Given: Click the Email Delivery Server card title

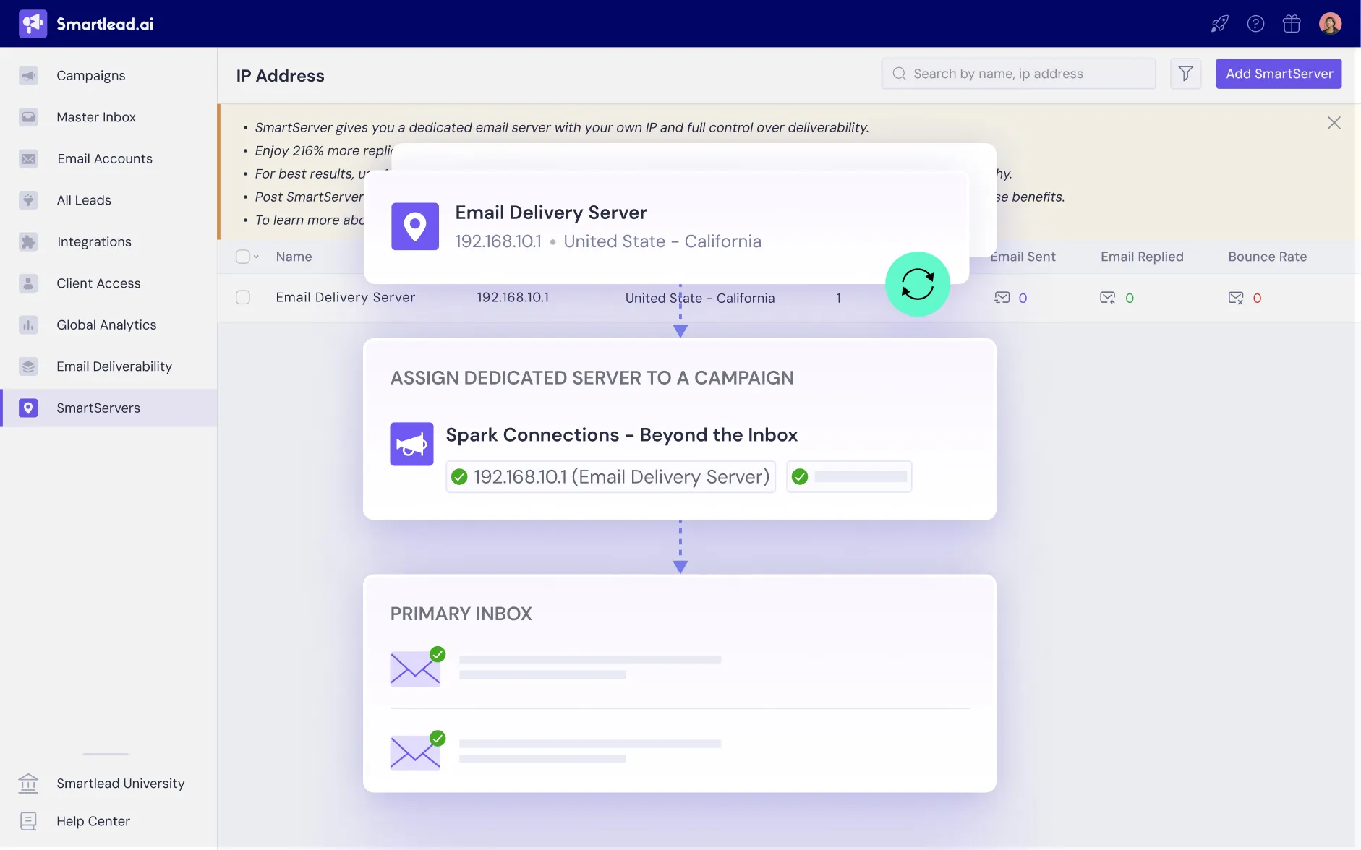Looking at the screenshot, I should point(551,212).
